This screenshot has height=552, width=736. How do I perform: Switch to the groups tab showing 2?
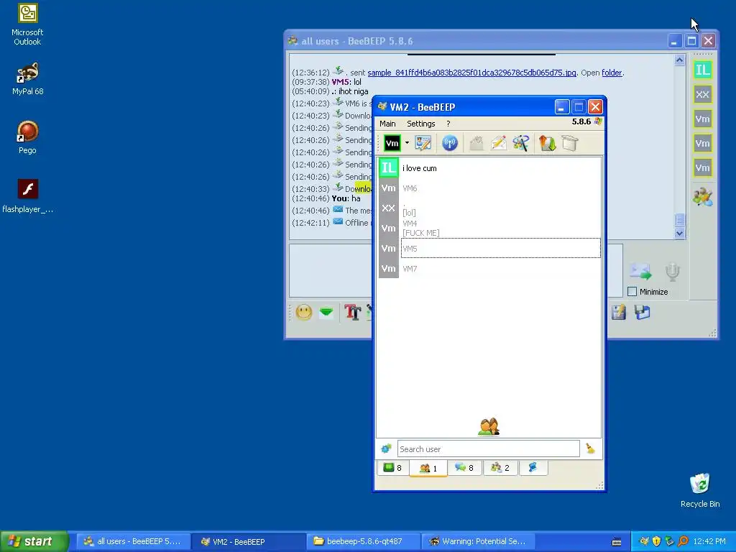coord(500,467)
